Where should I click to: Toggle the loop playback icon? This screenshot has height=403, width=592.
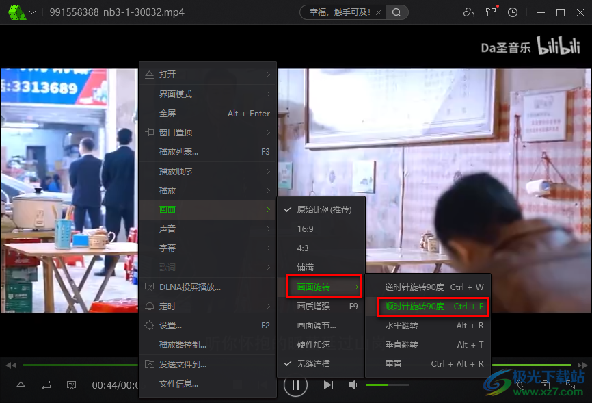46,385
